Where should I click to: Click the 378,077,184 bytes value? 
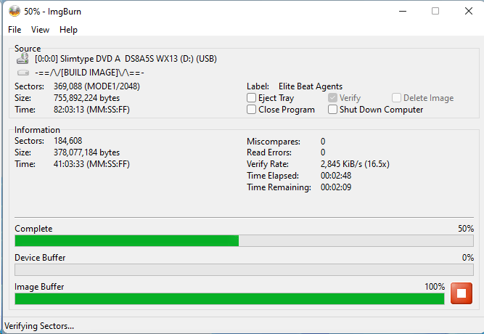coord(87,152)
